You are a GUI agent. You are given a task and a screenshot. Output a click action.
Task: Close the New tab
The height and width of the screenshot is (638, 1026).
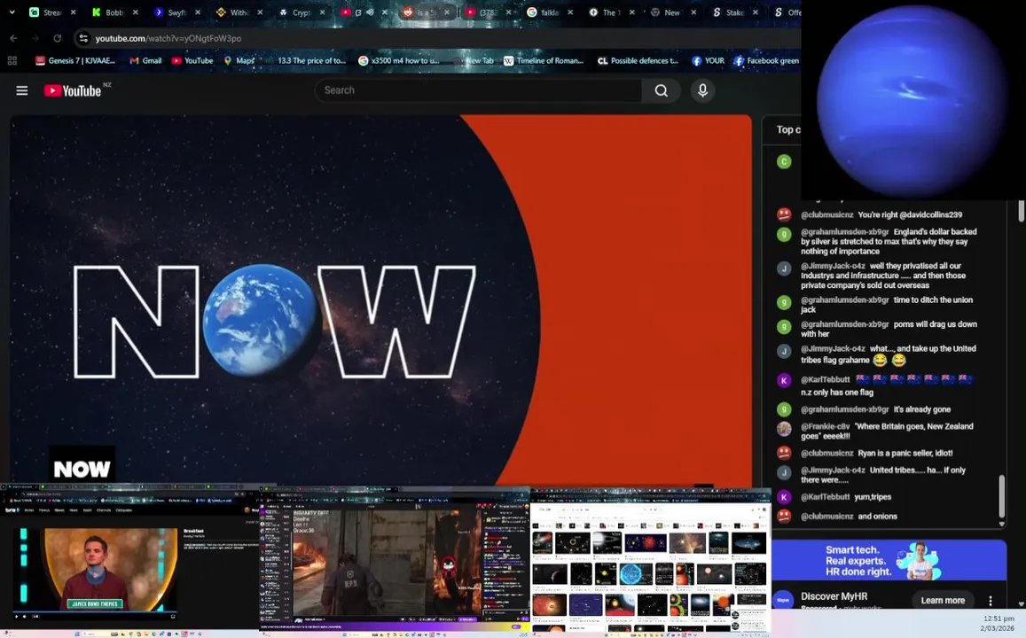[x=693, y=12]
